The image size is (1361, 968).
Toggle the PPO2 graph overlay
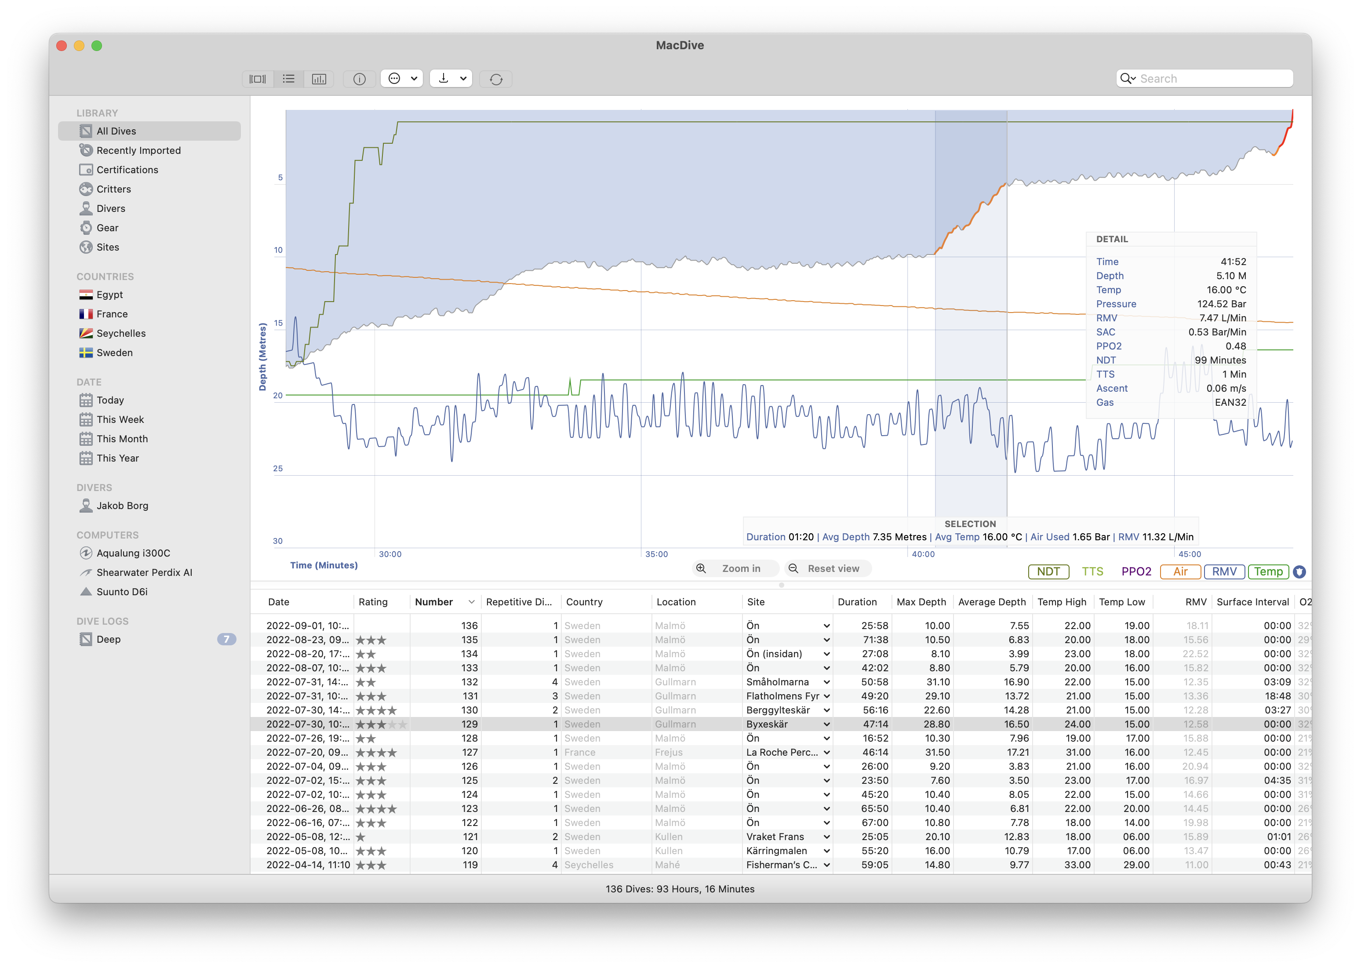click(x=1136, y=571)
